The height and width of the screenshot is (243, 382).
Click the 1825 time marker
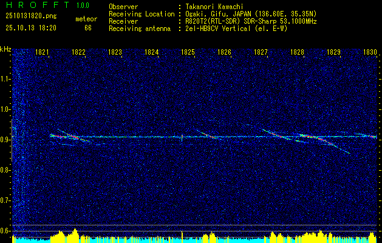pos(188,52)
